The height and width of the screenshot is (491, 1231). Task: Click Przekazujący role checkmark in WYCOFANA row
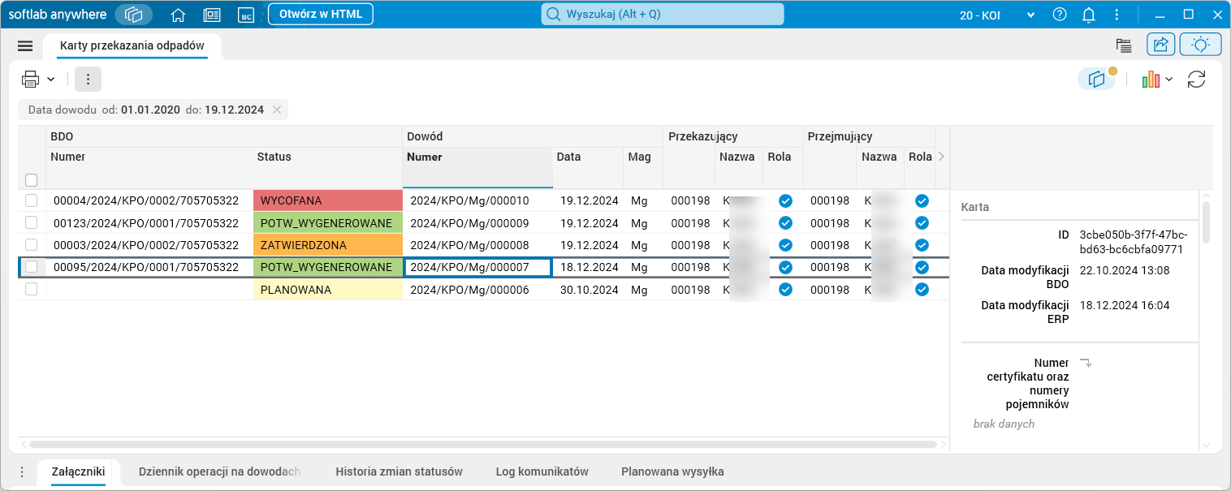pyautogui.click(x=785, y=200)
